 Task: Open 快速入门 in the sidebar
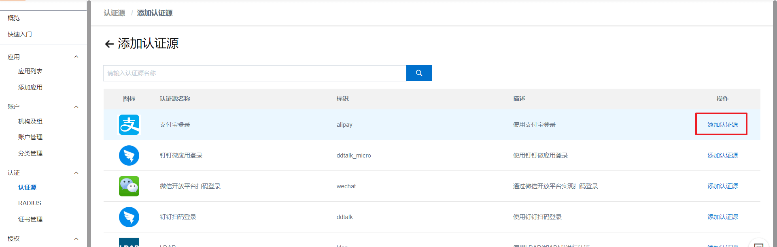[x=20, y=34]
